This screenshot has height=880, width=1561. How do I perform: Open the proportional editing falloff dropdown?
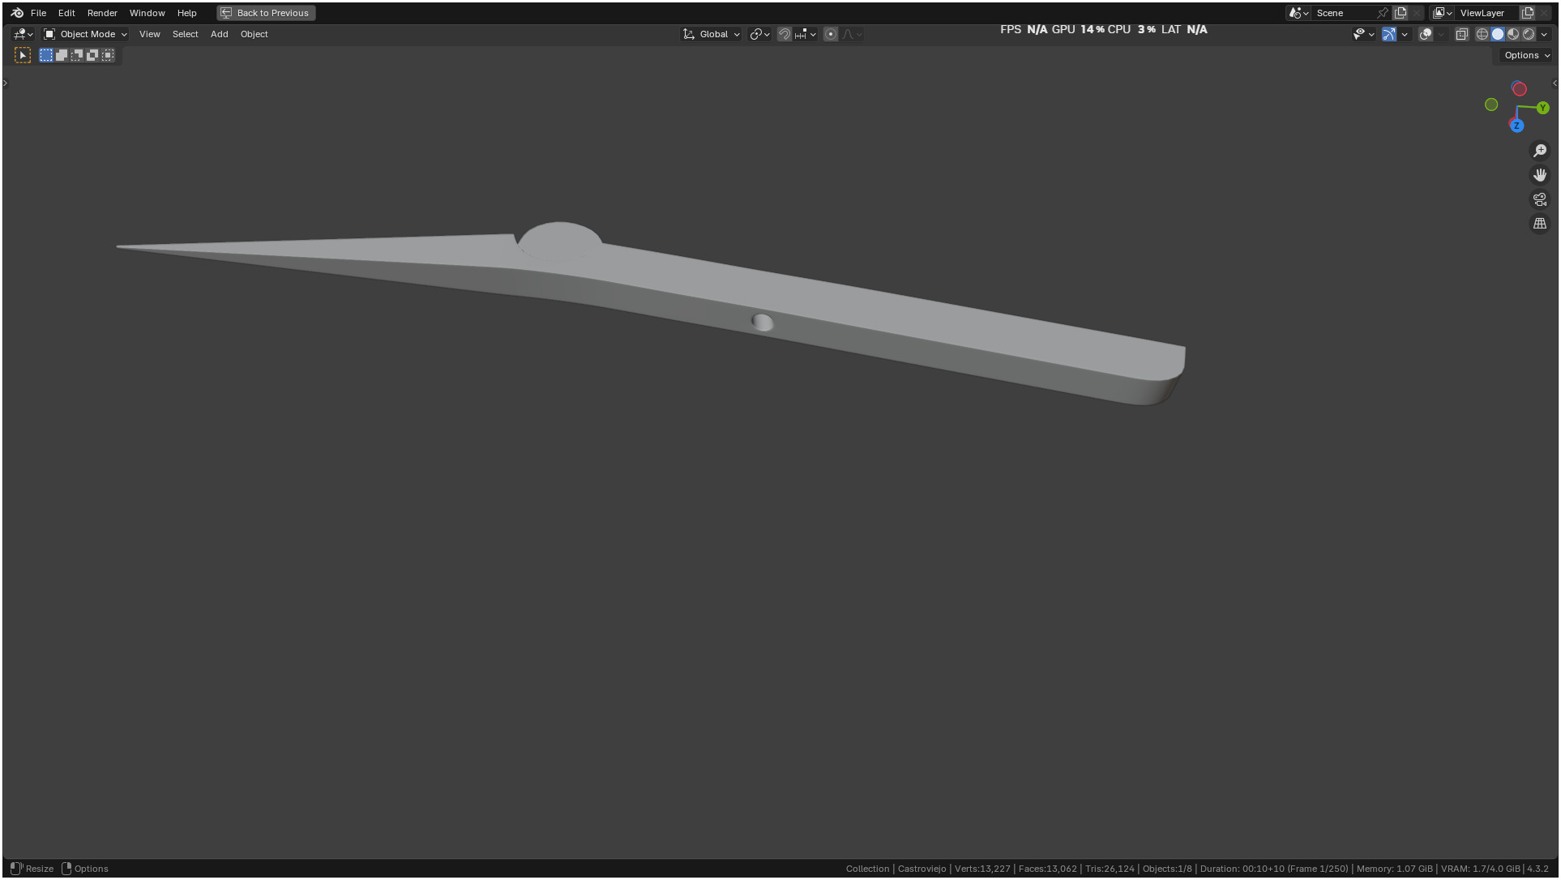point(852,34)
